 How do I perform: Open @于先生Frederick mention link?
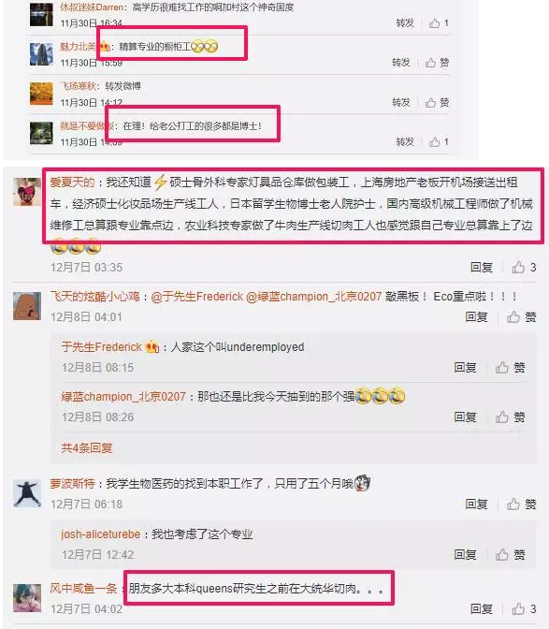(x=196, y=297)
